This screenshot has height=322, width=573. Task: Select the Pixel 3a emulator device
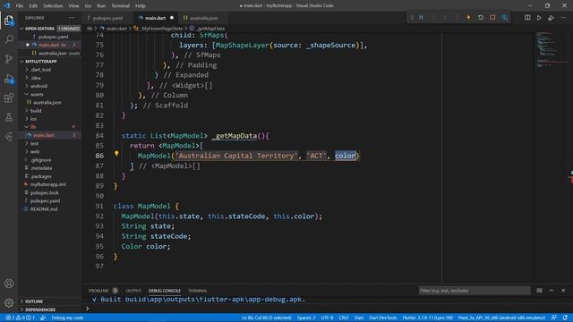[x=501, y=318]
